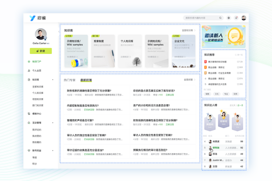Click the left podium avatar
Image resolution: width=272 pixels, height=181 pixels.
coord(210,117)
